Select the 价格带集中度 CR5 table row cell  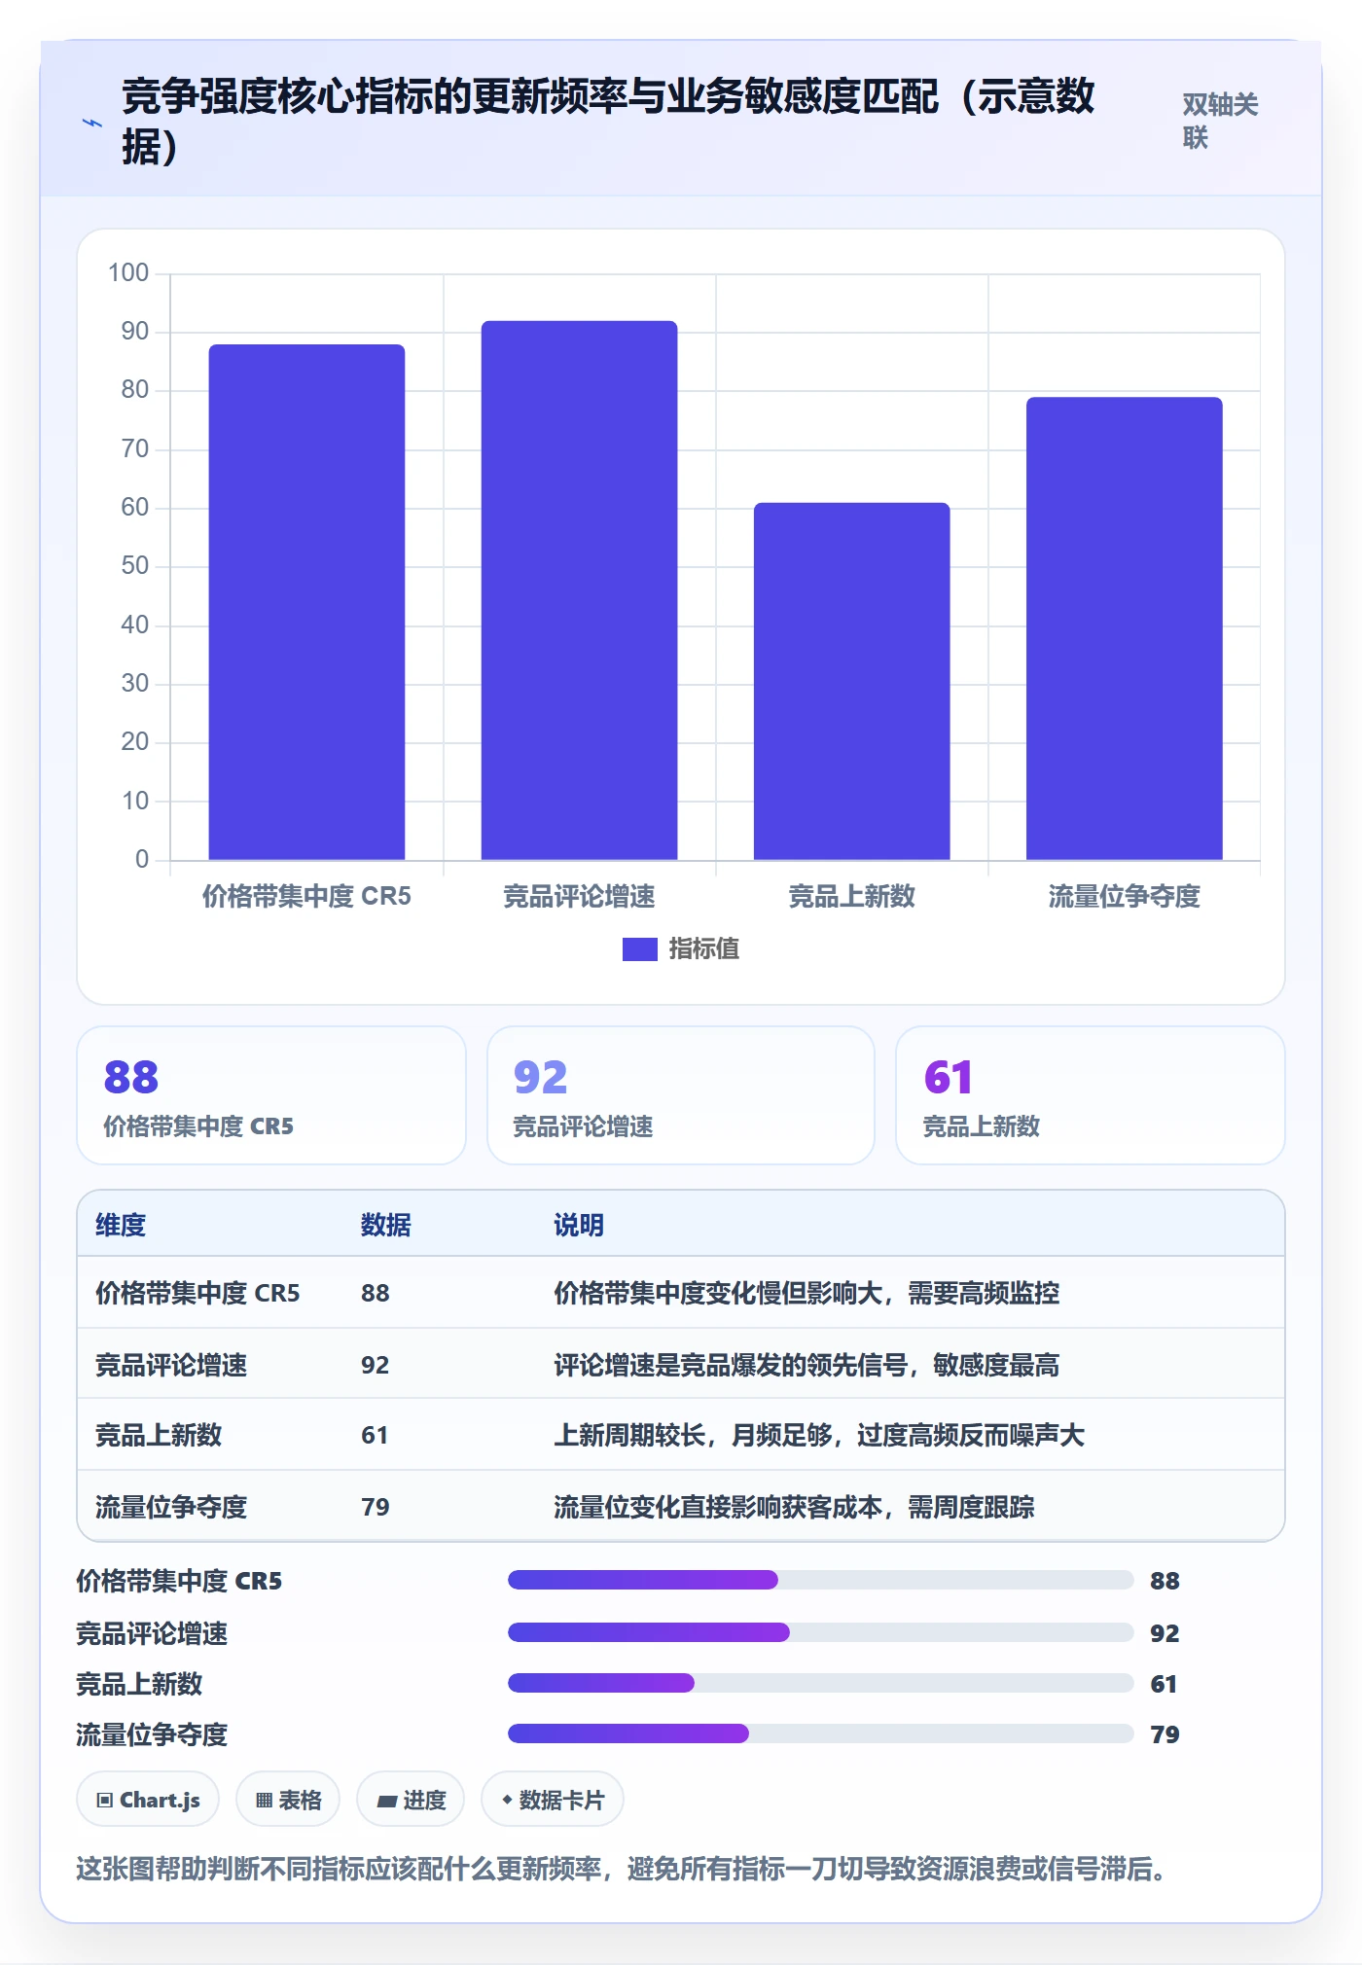197,1293
